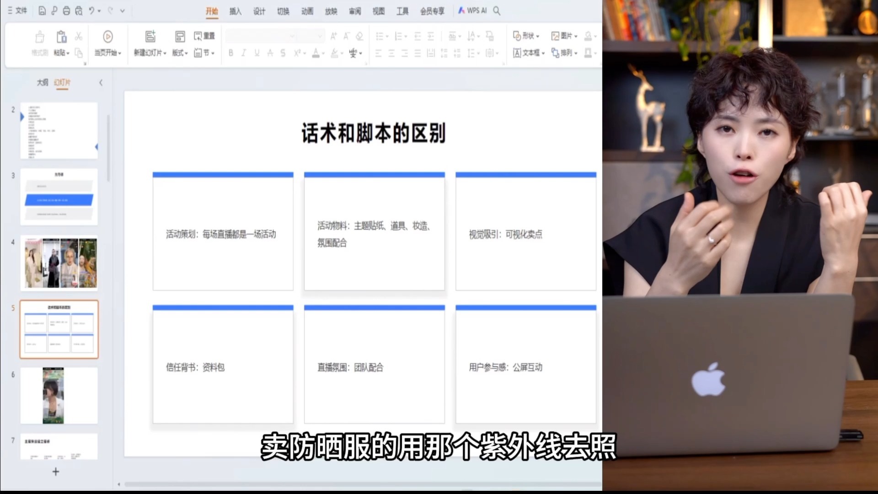878x494 pixels.
Task: Click the WPS AI button in the toolbar
Action: [x=473, y=11]
